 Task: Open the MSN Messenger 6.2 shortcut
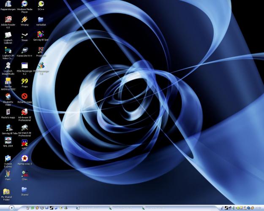pyautogui.click(x=24, y=66)
